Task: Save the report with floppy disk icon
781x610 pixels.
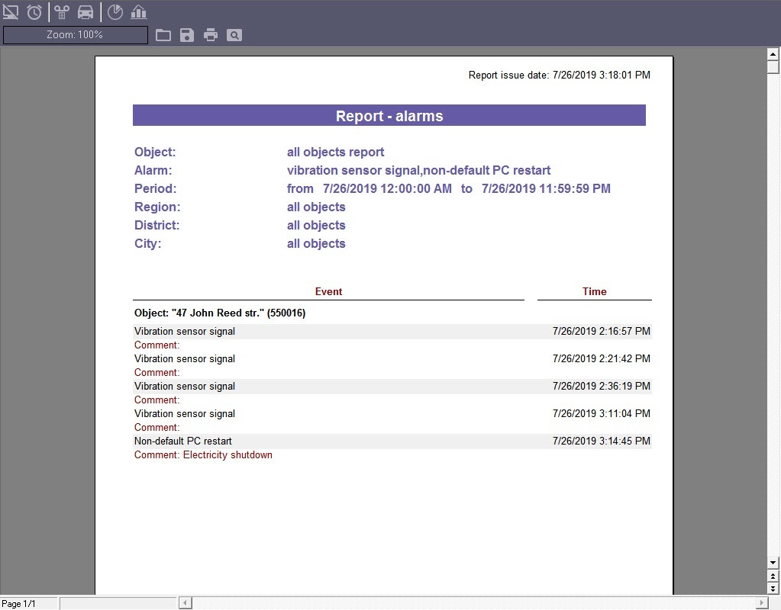Action: click(x=187, y=35)
